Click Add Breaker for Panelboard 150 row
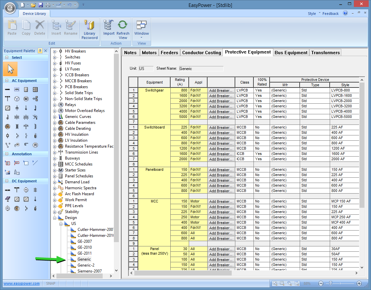 pos(221,170)
